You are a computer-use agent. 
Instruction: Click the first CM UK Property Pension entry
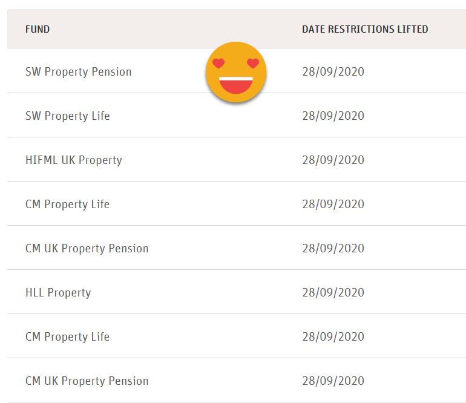[x=87, y=249]
